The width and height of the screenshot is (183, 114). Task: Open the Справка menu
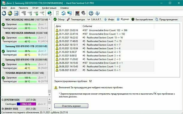click(64, 8)
